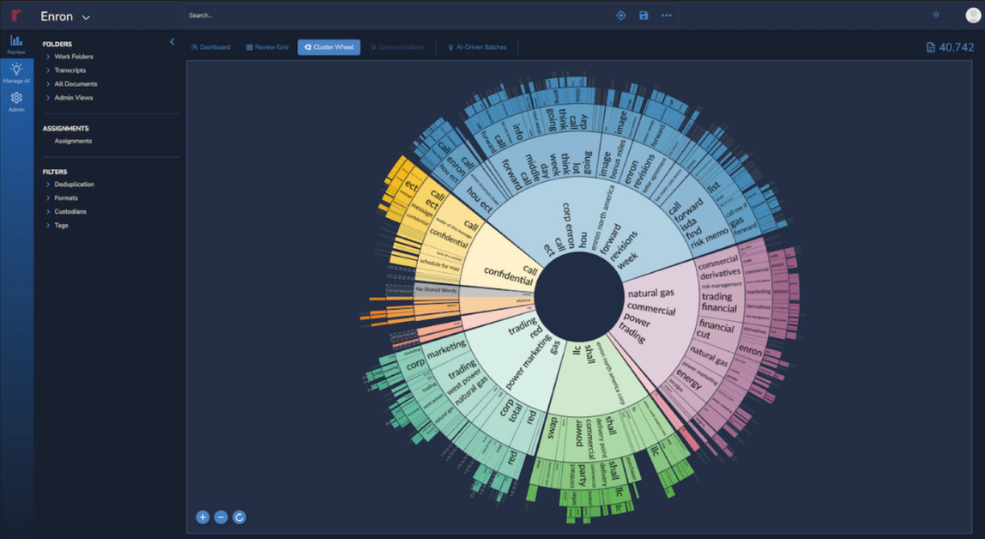985x539 pixels.
Task: Open the three-dot more options menu
Action: [667, 15]
